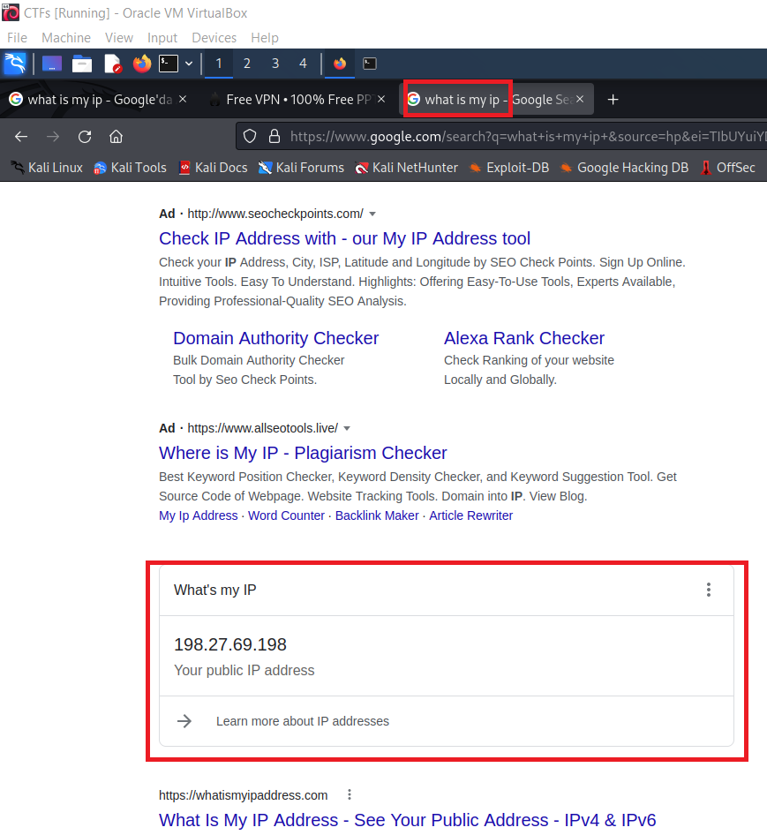Click the browser reload button

pos(85,136)
